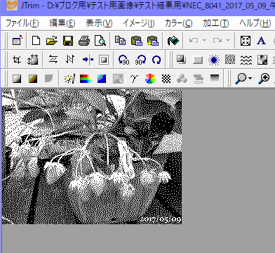Click the zoom in magnifier plus icon
275x253 pixels.
[x=264, y=78]
